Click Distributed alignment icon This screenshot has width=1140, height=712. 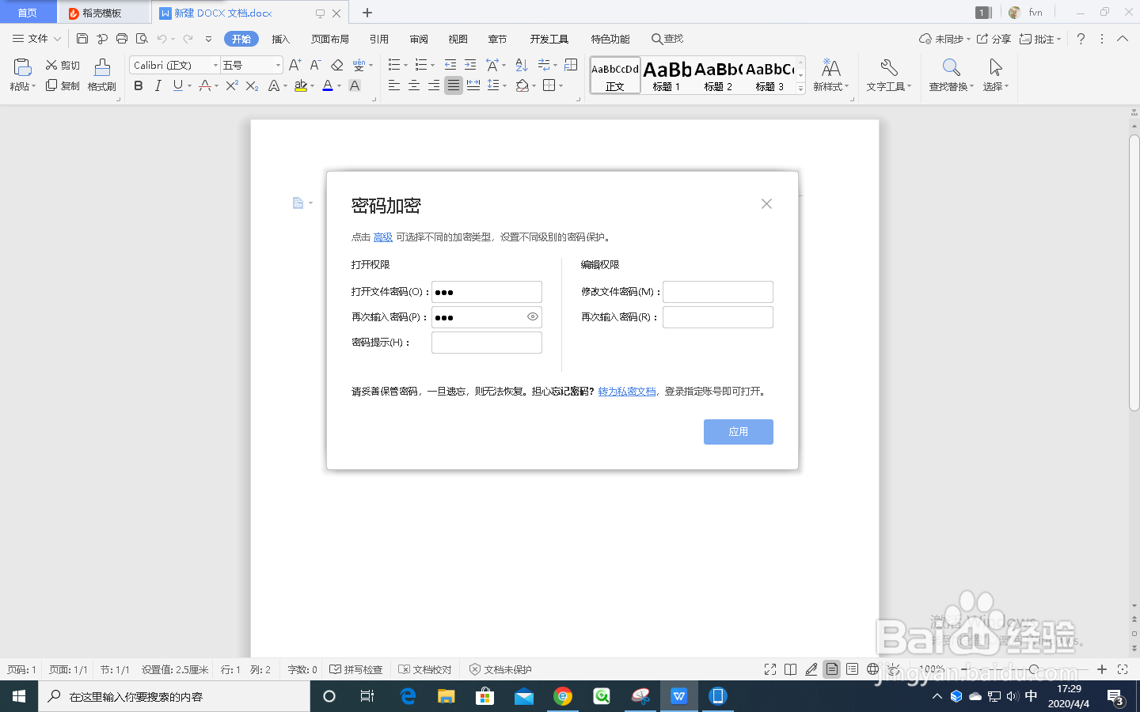click(473, 85)
